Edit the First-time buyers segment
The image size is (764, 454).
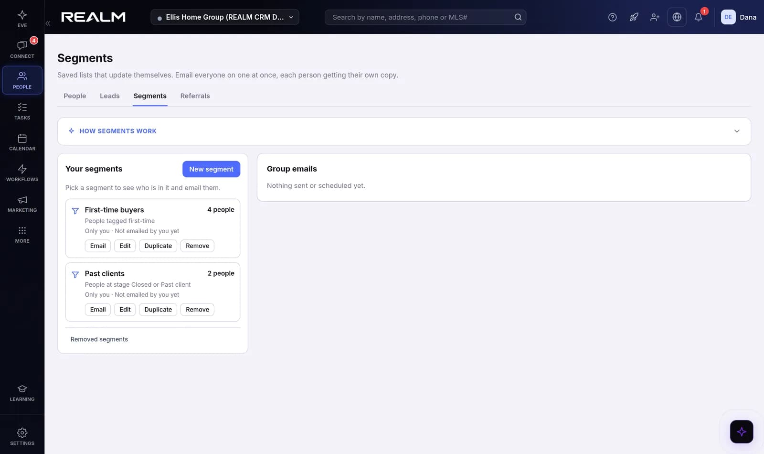pos(125,246)
